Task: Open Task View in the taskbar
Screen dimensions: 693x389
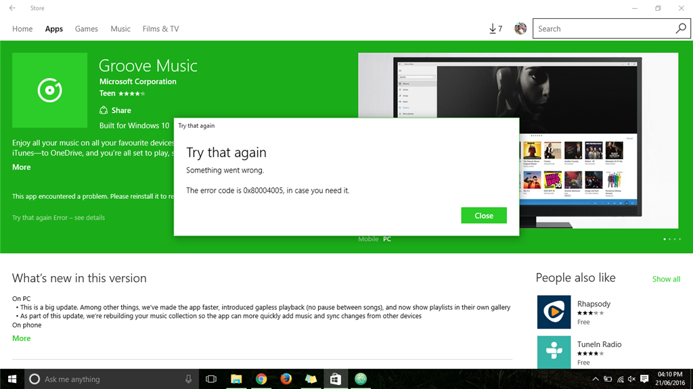Action: 211,379
